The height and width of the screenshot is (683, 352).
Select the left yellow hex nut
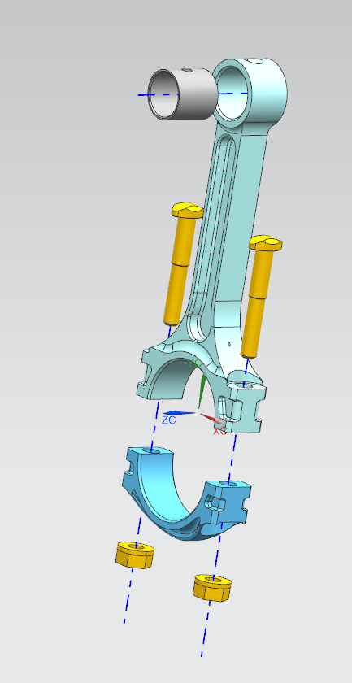(136, 555)
